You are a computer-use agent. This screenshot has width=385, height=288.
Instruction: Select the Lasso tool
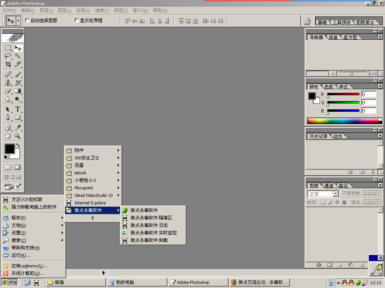(8, 56)
